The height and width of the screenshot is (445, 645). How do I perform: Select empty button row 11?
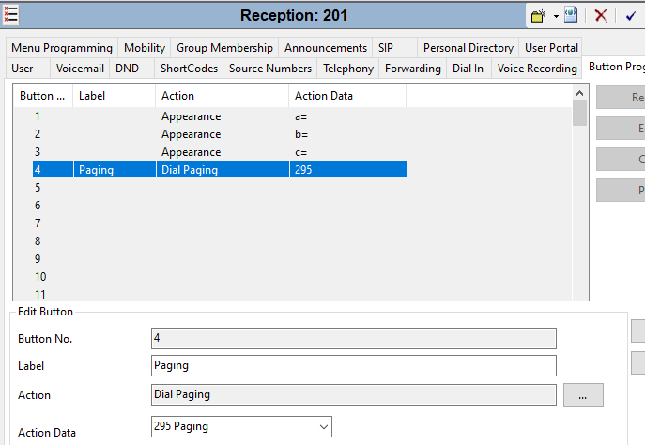click(x=220, y=294)
